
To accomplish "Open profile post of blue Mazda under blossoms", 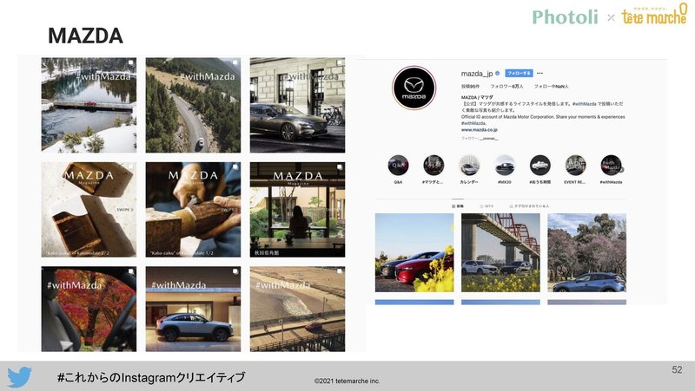I will point(587,252).
